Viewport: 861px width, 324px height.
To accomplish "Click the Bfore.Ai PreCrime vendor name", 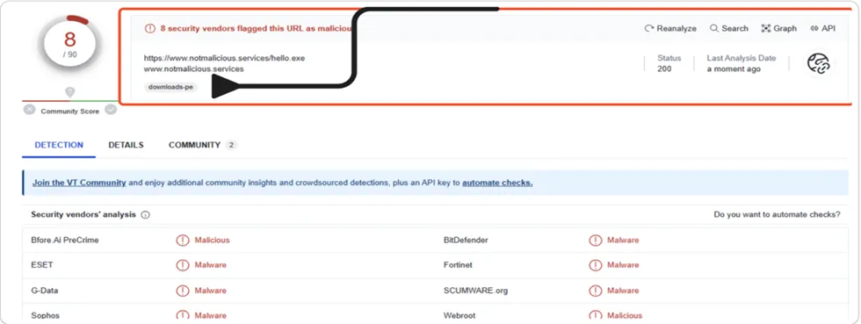I will tap(65, 240).
